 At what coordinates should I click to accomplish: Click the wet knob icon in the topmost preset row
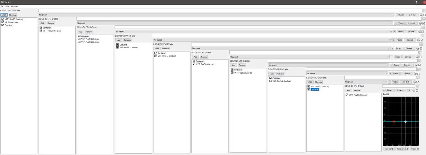click(421, 15)
